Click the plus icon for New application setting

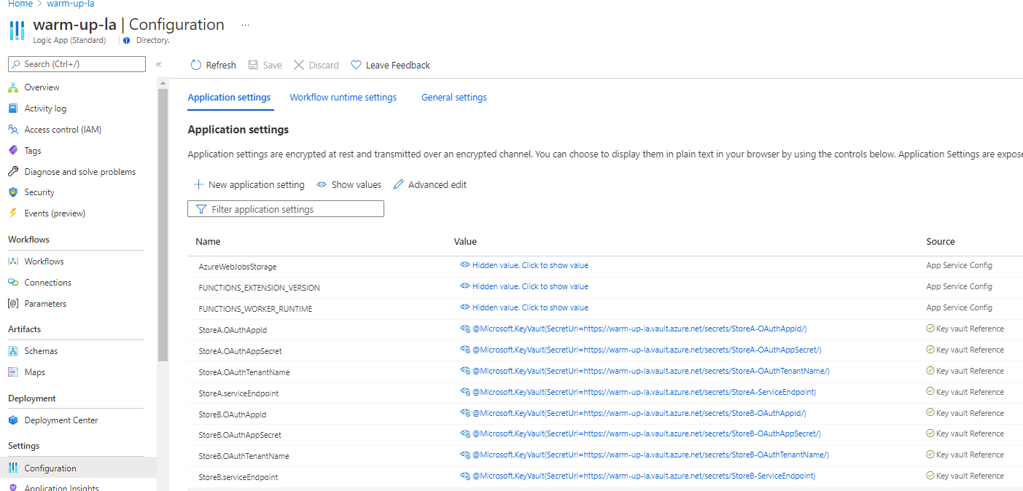point(198,184)
